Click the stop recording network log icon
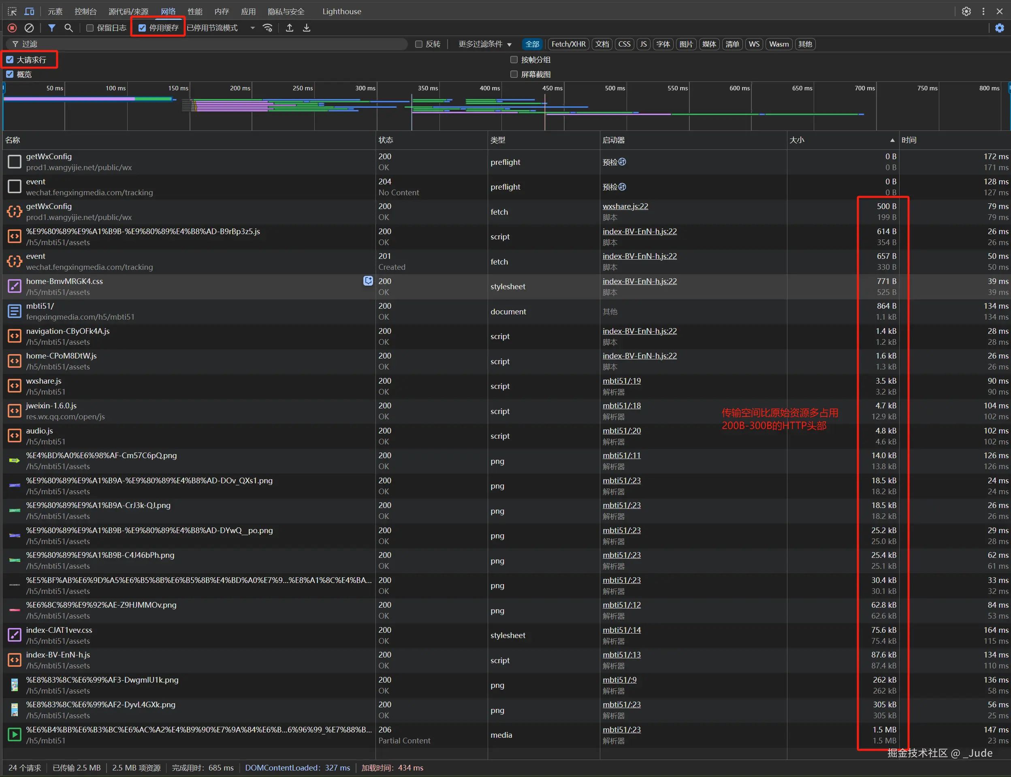Image resolution: width=1011 pixels, height=777 pixels. tap(13, 28)
